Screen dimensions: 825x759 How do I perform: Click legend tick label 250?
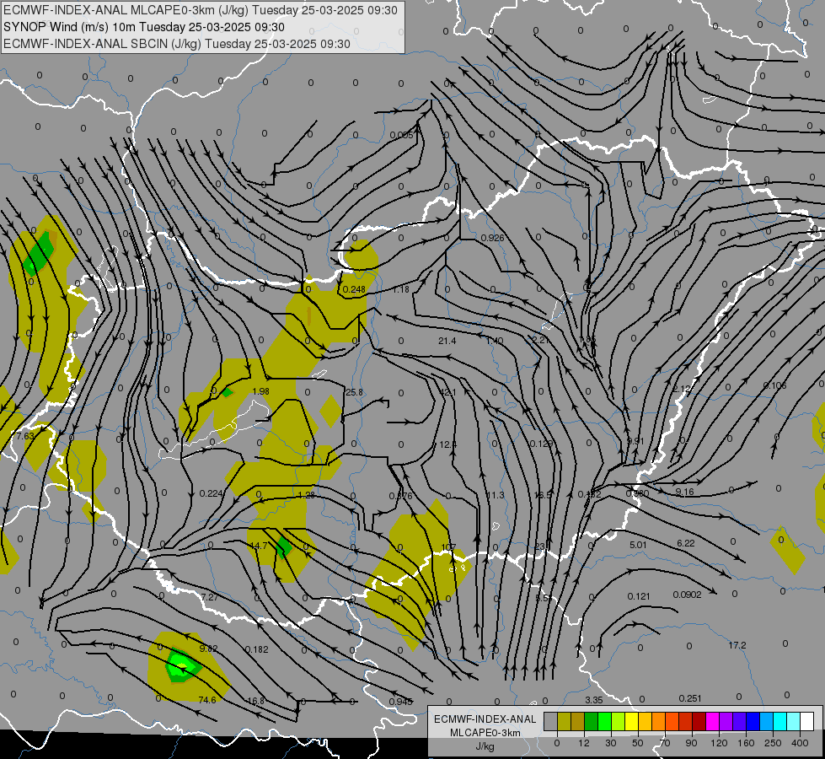pos(773,743)
